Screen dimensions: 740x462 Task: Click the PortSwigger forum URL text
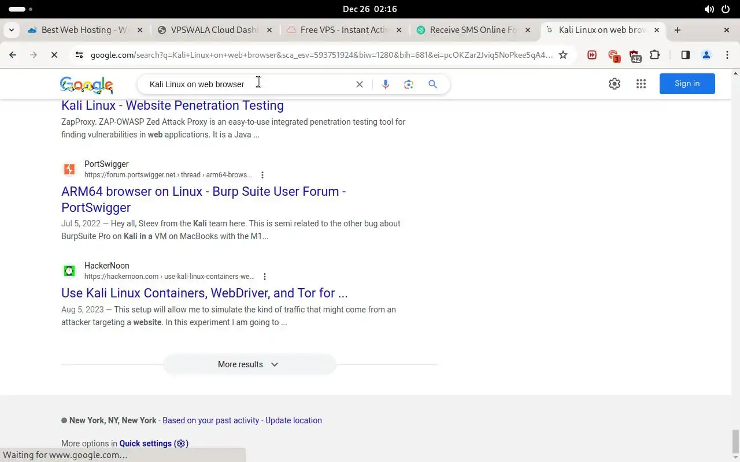tap(168, 175)
